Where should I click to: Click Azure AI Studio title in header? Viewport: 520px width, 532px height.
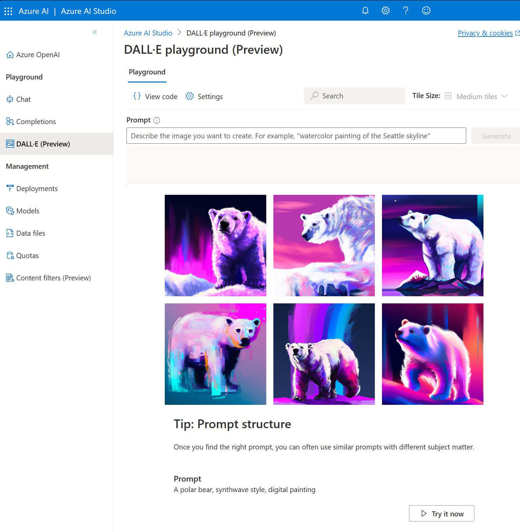pyautogui.click(x=89, y=11)
